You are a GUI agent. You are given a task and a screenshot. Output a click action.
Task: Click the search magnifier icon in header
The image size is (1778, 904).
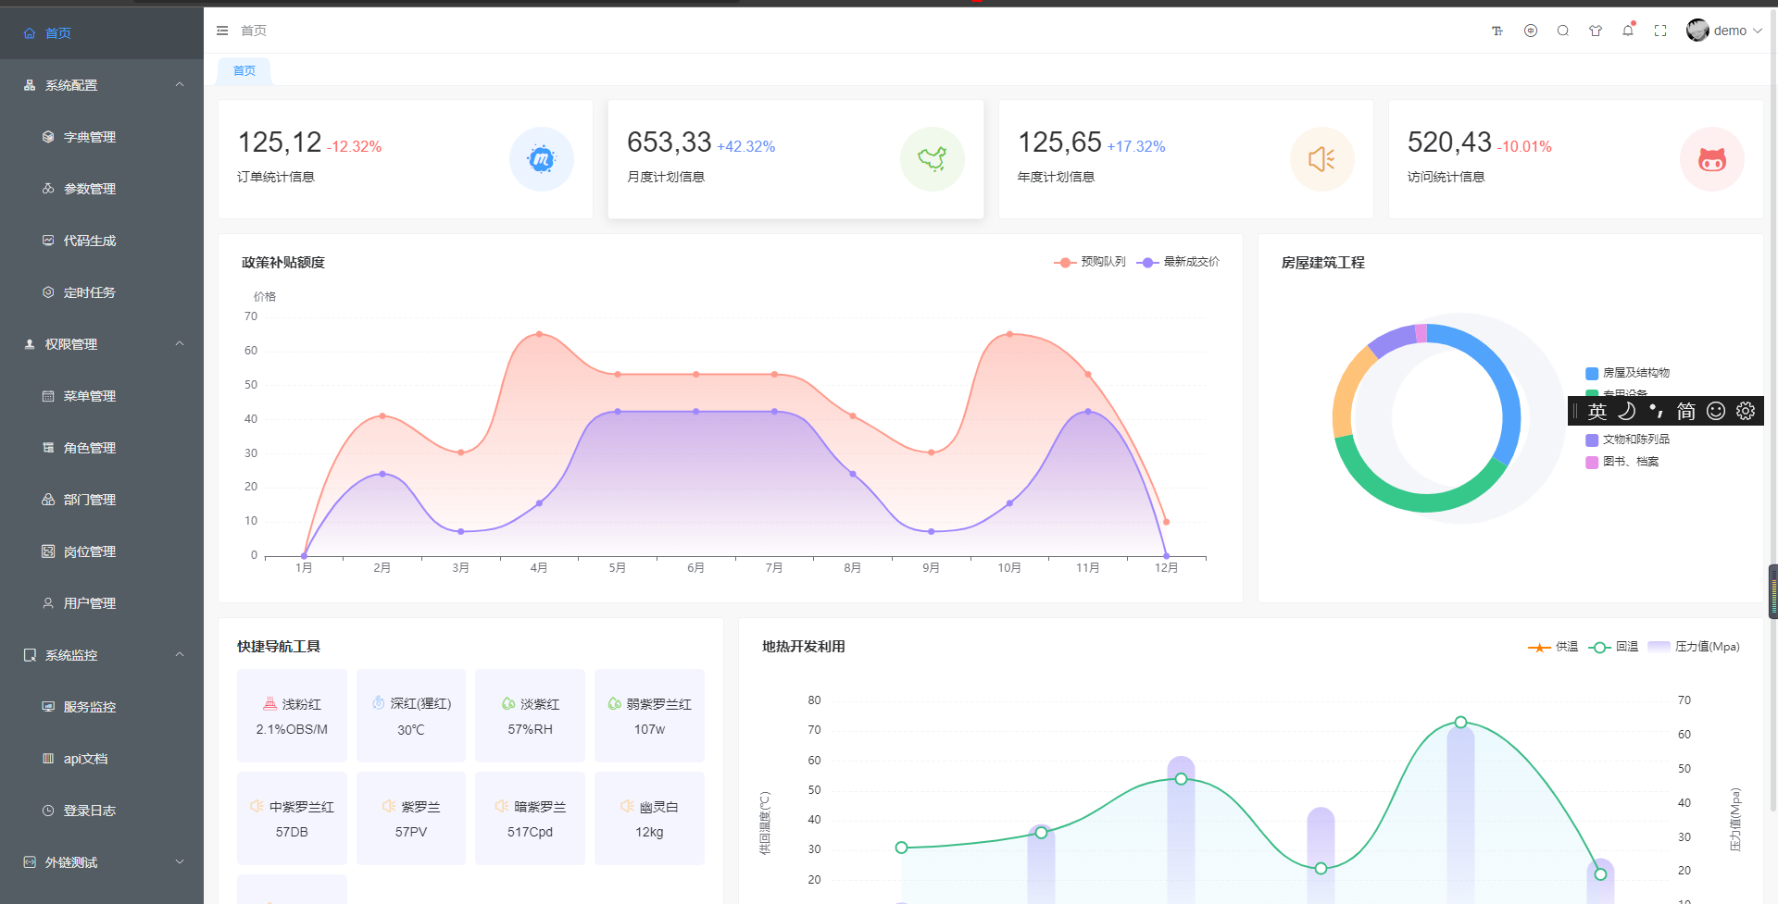[1563, 31]
